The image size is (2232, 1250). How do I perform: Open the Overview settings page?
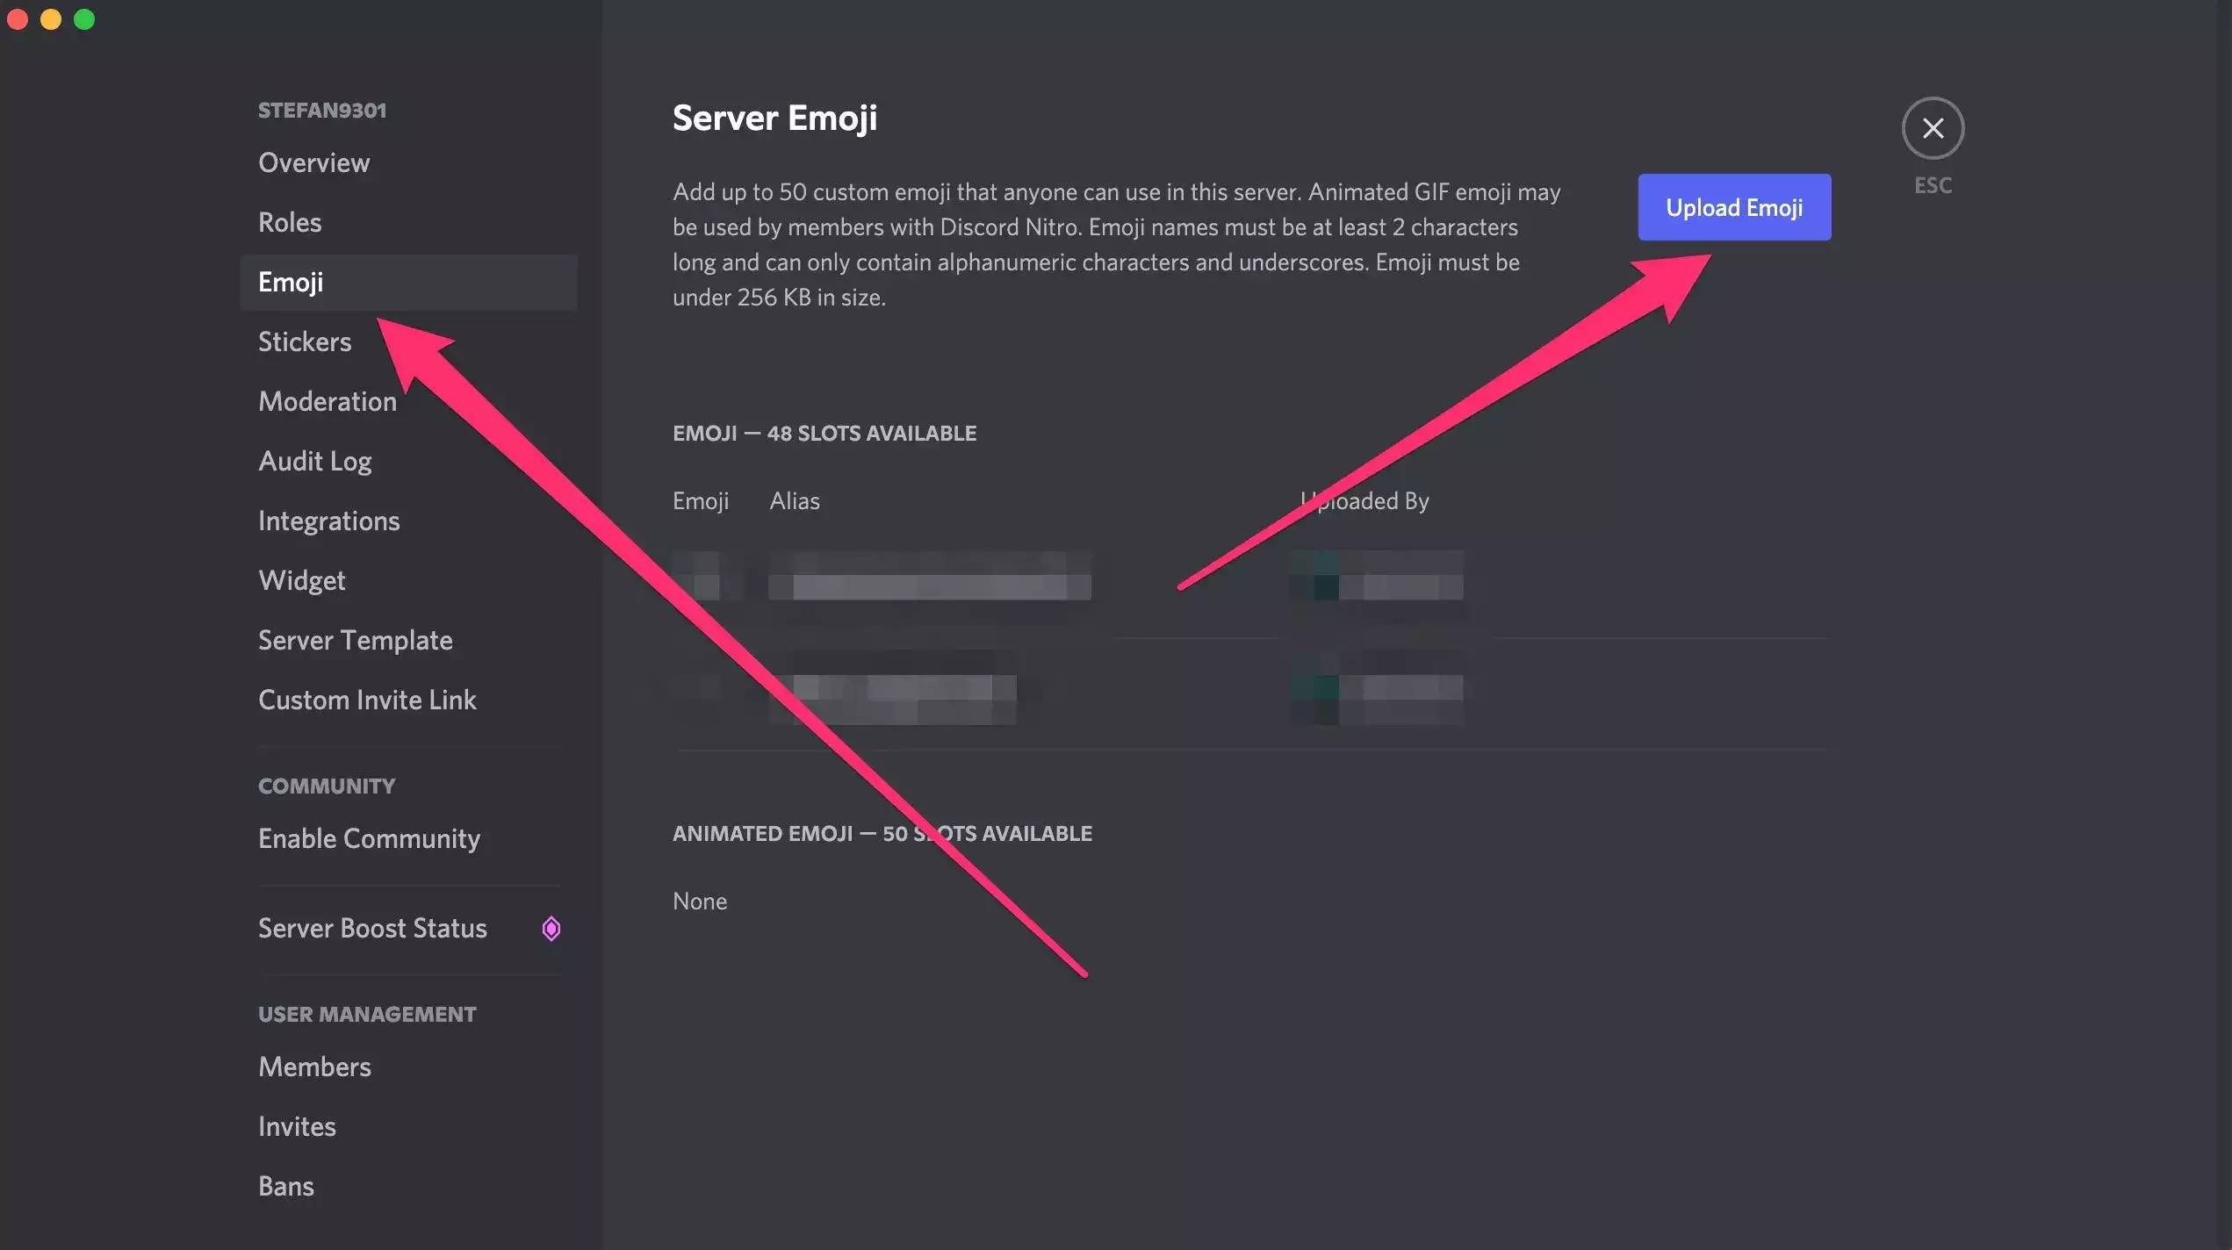click(x=313, y=162)
